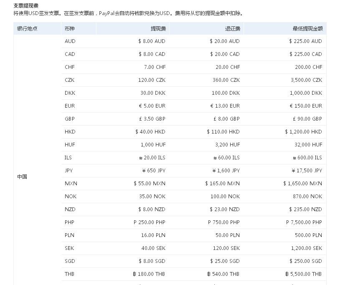
Task: Click the 退还费 column header
Action: 233,29
